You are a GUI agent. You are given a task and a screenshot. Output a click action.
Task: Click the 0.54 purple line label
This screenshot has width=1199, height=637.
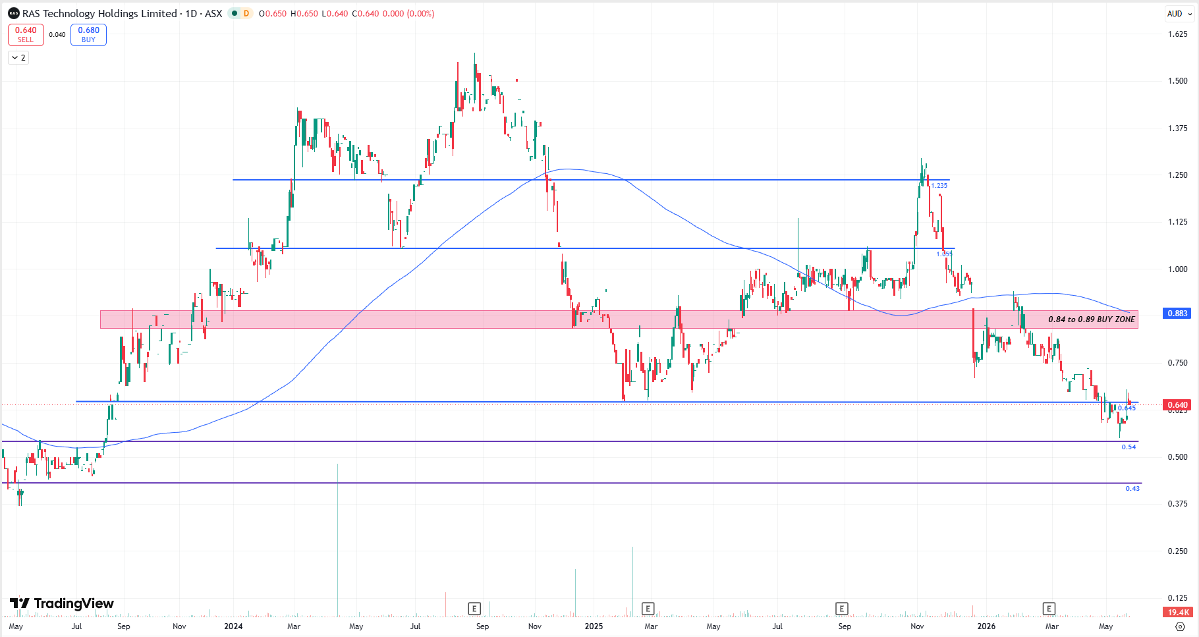coord(1129,447)
